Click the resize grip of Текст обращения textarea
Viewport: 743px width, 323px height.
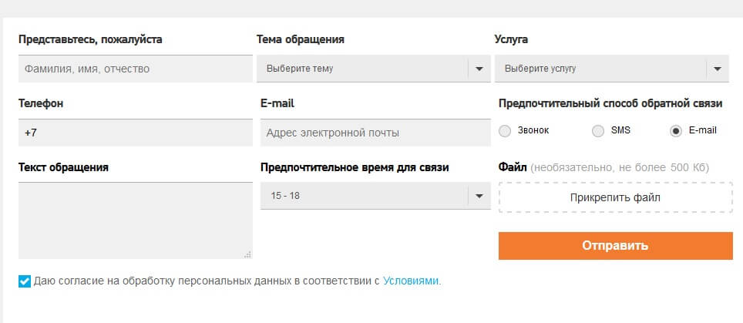tap(247, 254)
